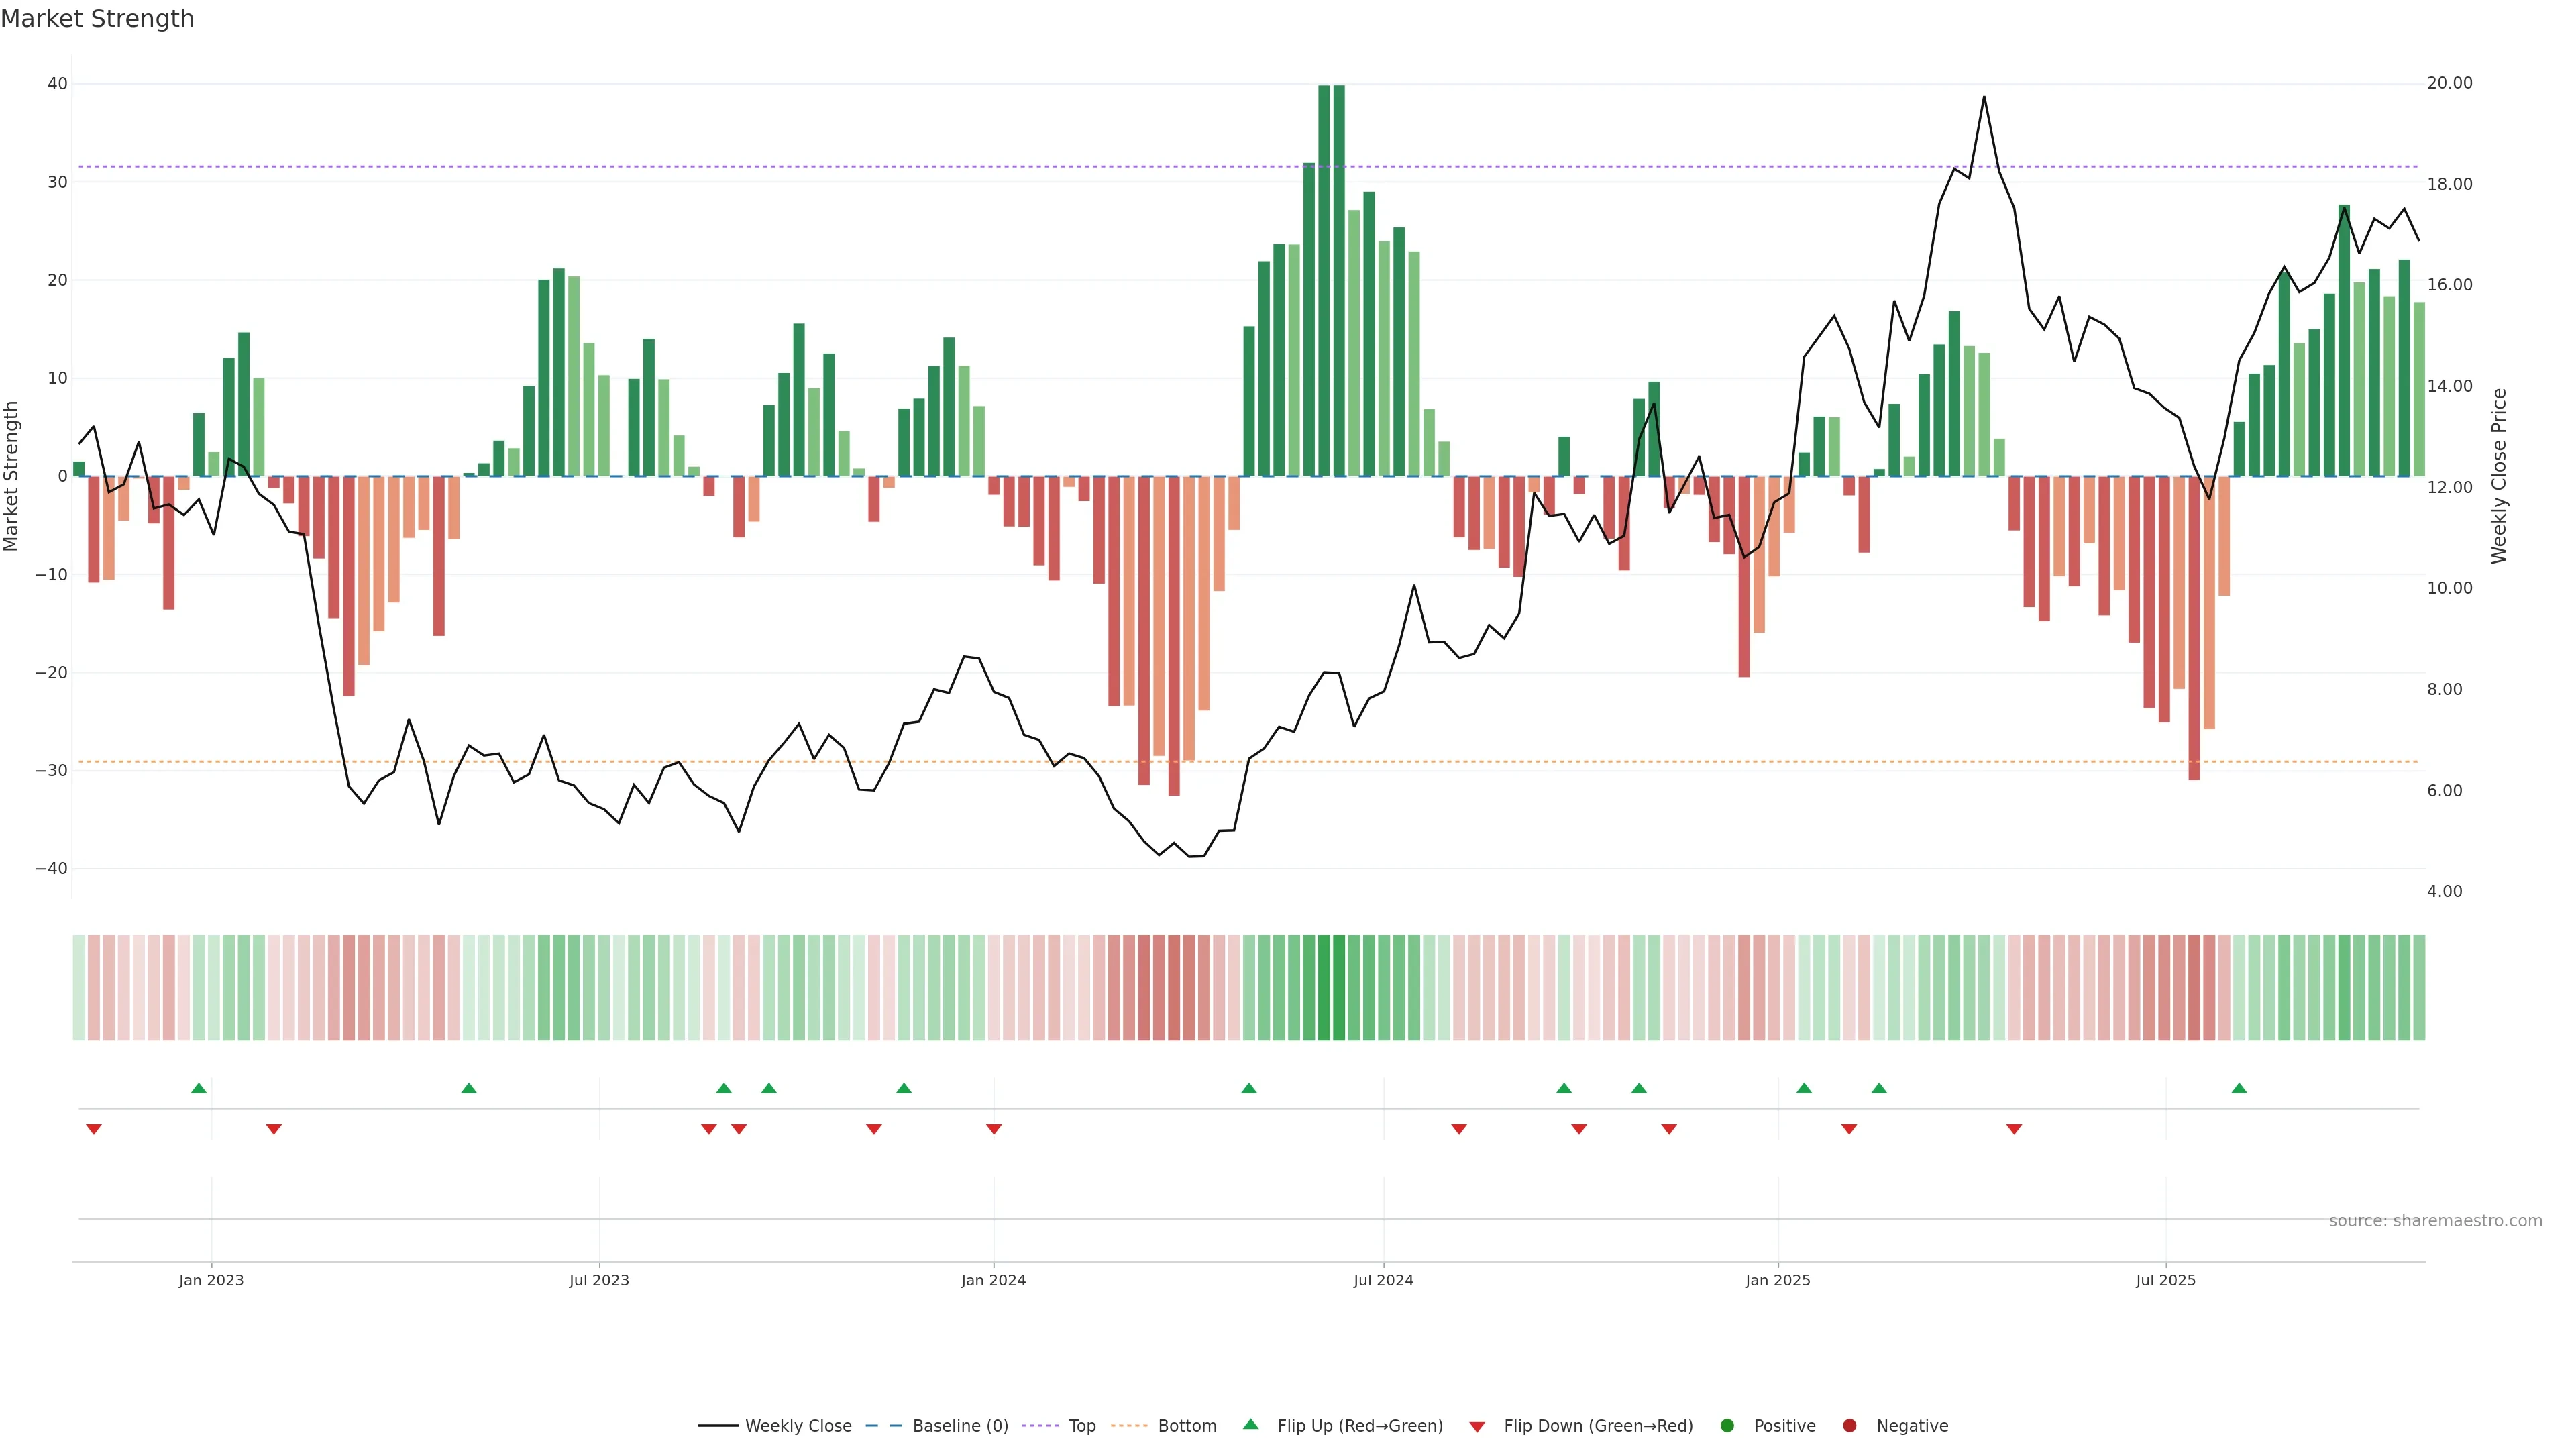Screen dimensions: 2576x1449
Task: Click the Jul 2024 x-axis label
Action: pyautogui.click(x=1383, y=1280)
